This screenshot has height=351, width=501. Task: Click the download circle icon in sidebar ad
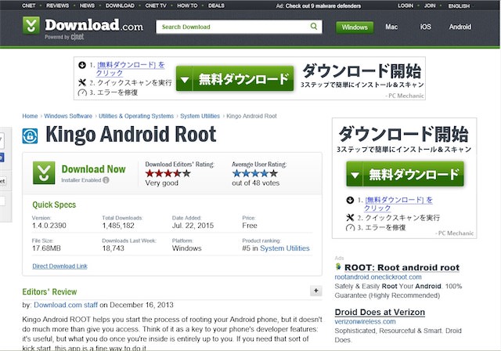pos(350,200)
